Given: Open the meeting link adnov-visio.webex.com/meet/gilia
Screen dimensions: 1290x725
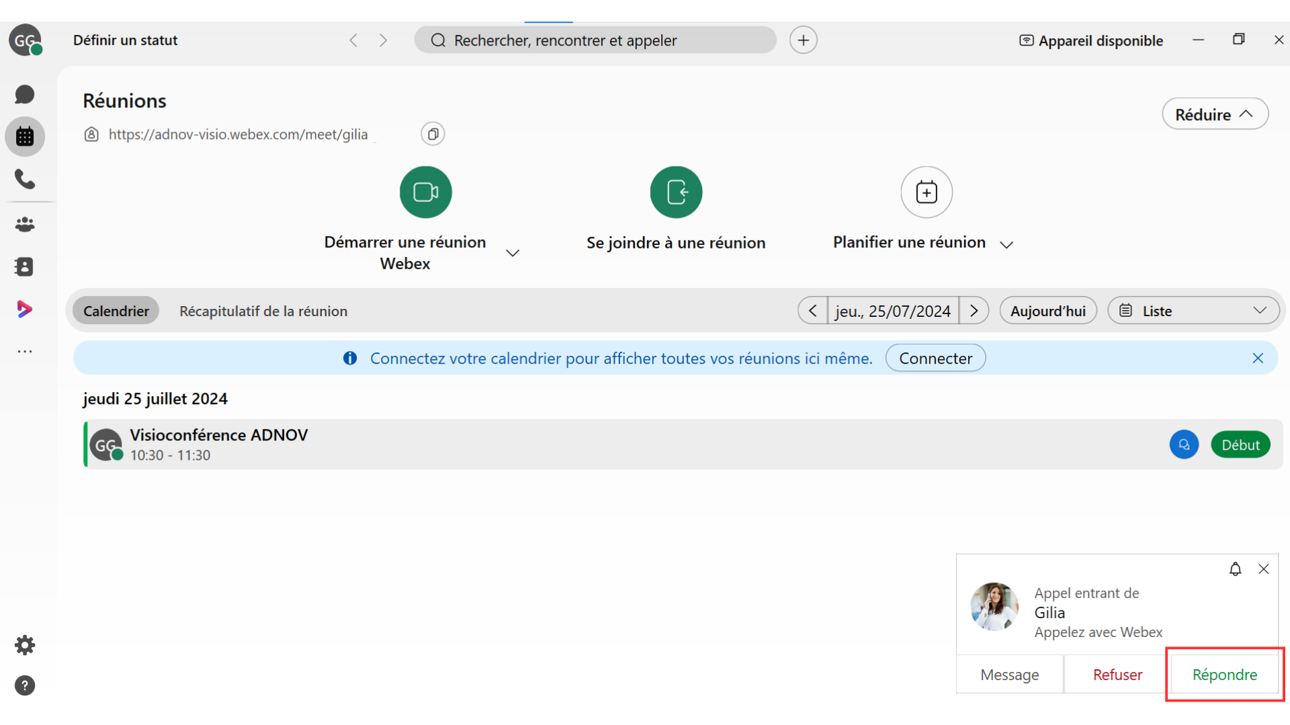Looking at the screenshot, I should [238, 134].
